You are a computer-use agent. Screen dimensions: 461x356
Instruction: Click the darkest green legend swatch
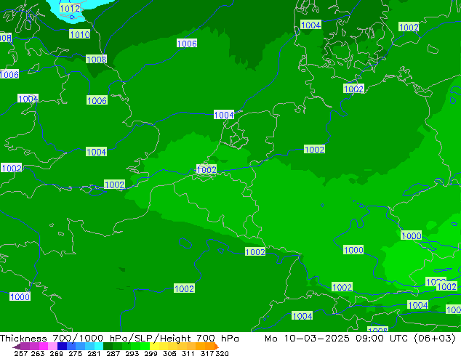108,346
